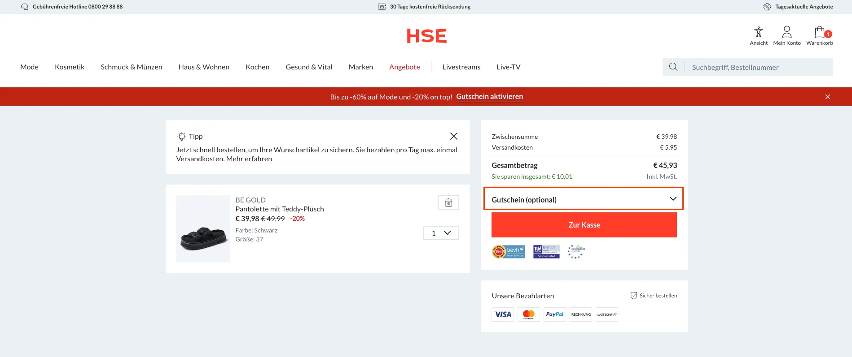Screen dimensions: 852x357
Task: Click the lightbulb Tipp icon
Action: (x=182, y=136)
